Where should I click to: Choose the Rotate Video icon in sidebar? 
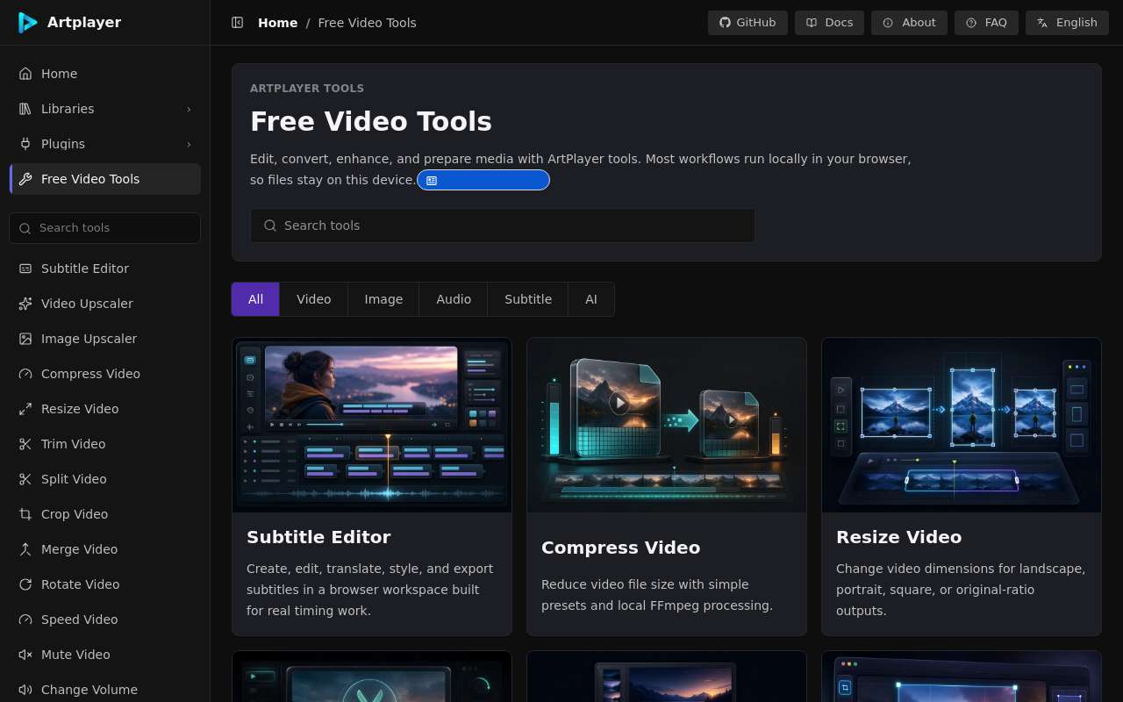click(x=25, y=584)
